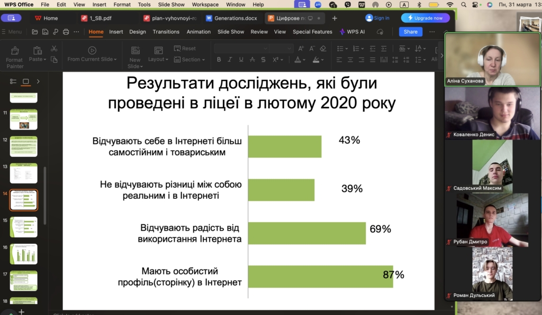Screen dimensions: 542x315
Task: Click the Cut scissors icon
Action: (x=53, y=49)
